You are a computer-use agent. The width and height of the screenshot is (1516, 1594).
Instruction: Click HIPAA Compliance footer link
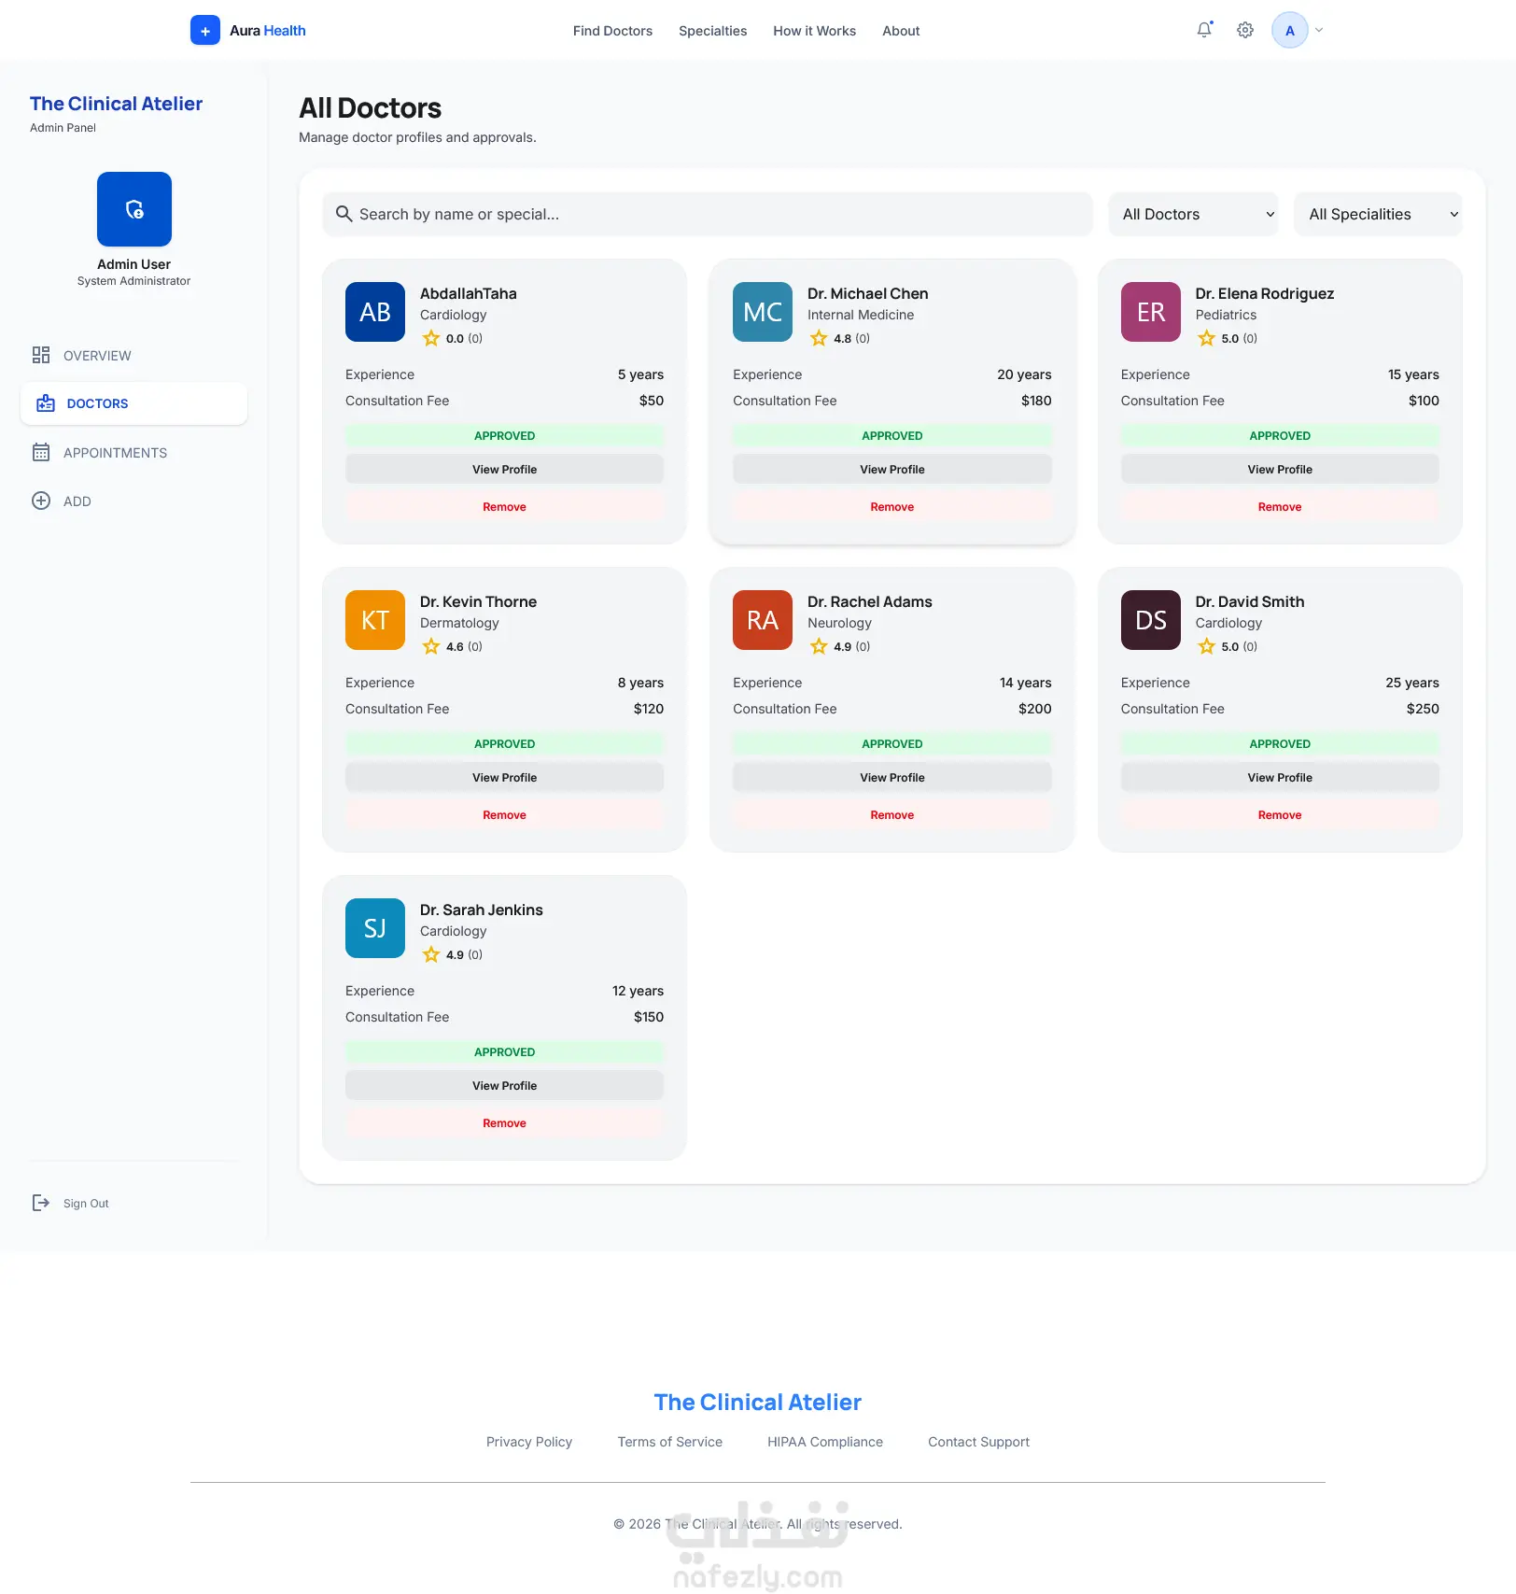825,1442
